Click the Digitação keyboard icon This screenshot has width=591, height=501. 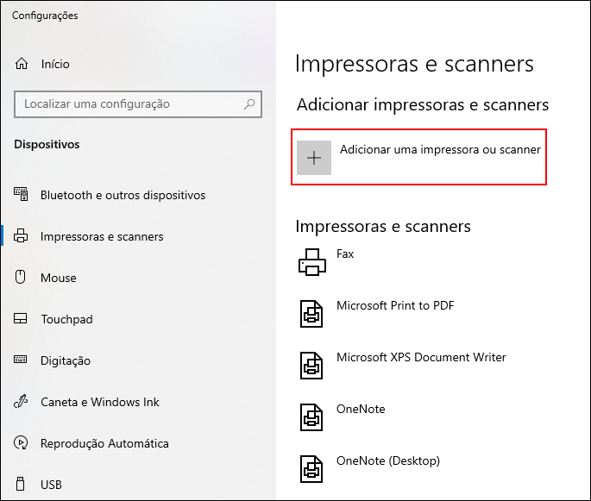22,360
